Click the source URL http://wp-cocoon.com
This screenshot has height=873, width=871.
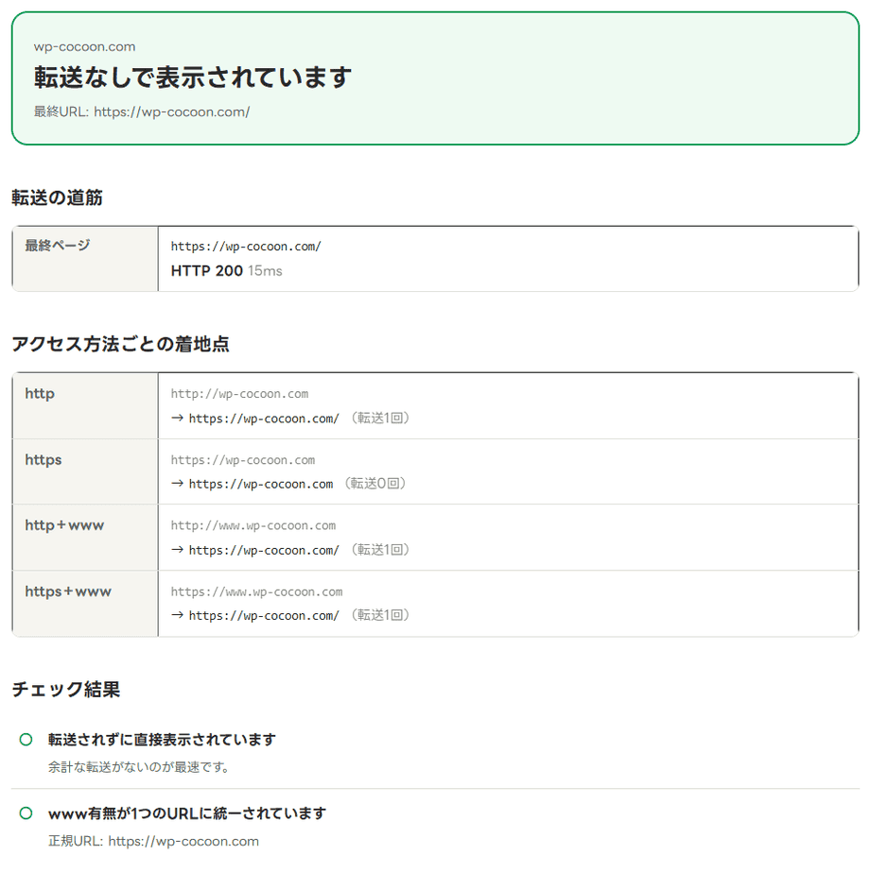click(239, 394)
